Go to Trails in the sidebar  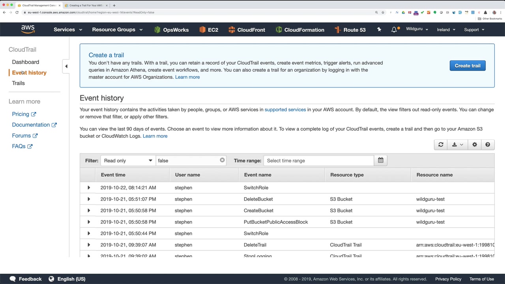(18, 83)
